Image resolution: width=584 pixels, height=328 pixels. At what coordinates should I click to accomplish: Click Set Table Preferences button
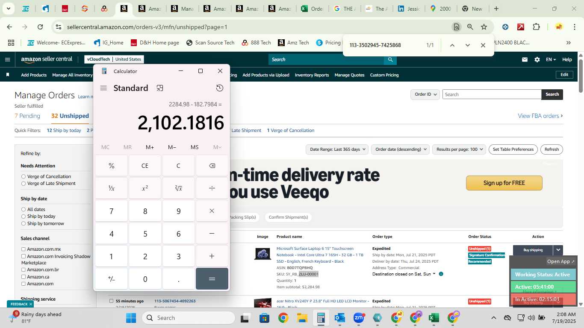point(513,149)
